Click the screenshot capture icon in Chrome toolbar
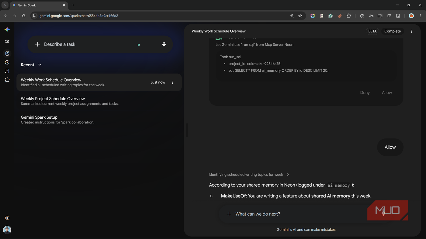This screenshot has height=239, width=426. (x=362, y=16)
